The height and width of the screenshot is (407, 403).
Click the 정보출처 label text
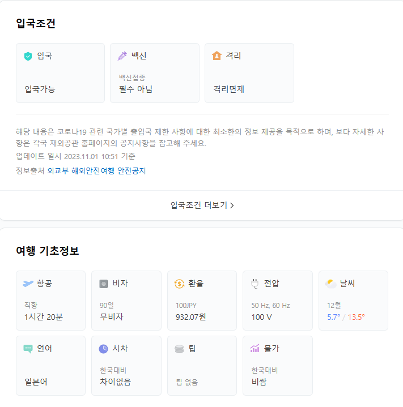coord(30,171)
